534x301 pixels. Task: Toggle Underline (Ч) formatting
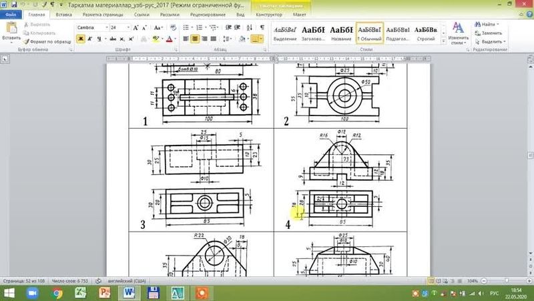(x=99, y=39)
